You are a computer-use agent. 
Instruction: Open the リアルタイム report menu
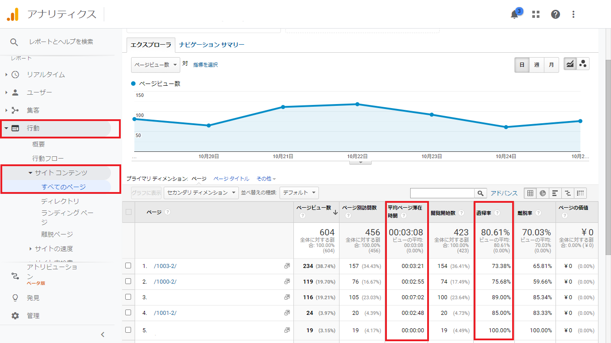46,75
